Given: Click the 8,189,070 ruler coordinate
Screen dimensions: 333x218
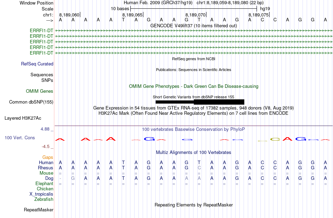Looking at the screenshot, I should coord(195,15).
